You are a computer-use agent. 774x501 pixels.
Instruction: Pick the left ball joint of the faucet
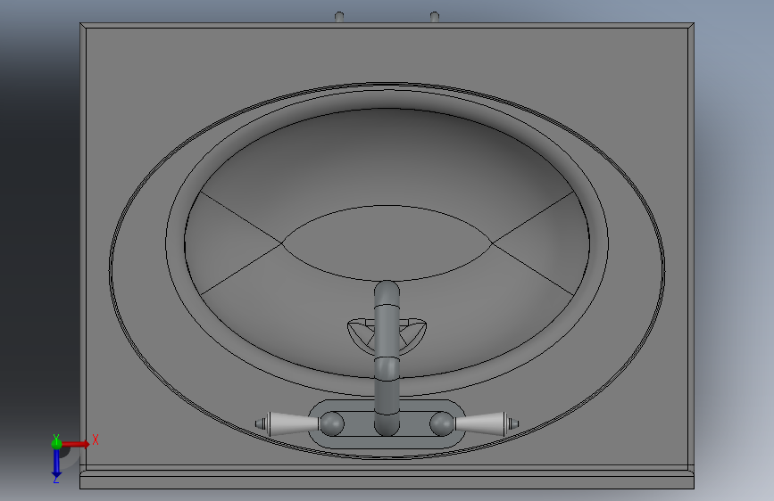pos(332,423)
